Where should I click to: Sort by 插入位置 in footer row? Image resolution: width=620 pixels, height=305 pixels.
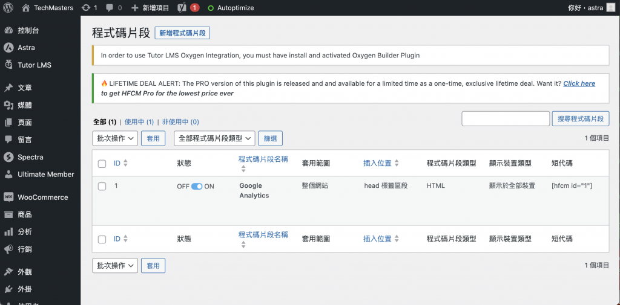[381, 239]
